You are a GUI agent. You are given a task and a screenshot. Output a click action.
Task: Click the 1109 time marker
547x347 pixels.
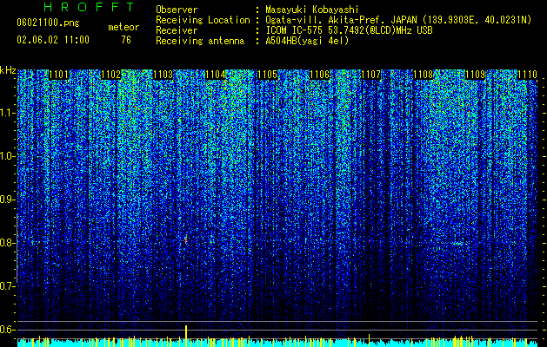475,75
